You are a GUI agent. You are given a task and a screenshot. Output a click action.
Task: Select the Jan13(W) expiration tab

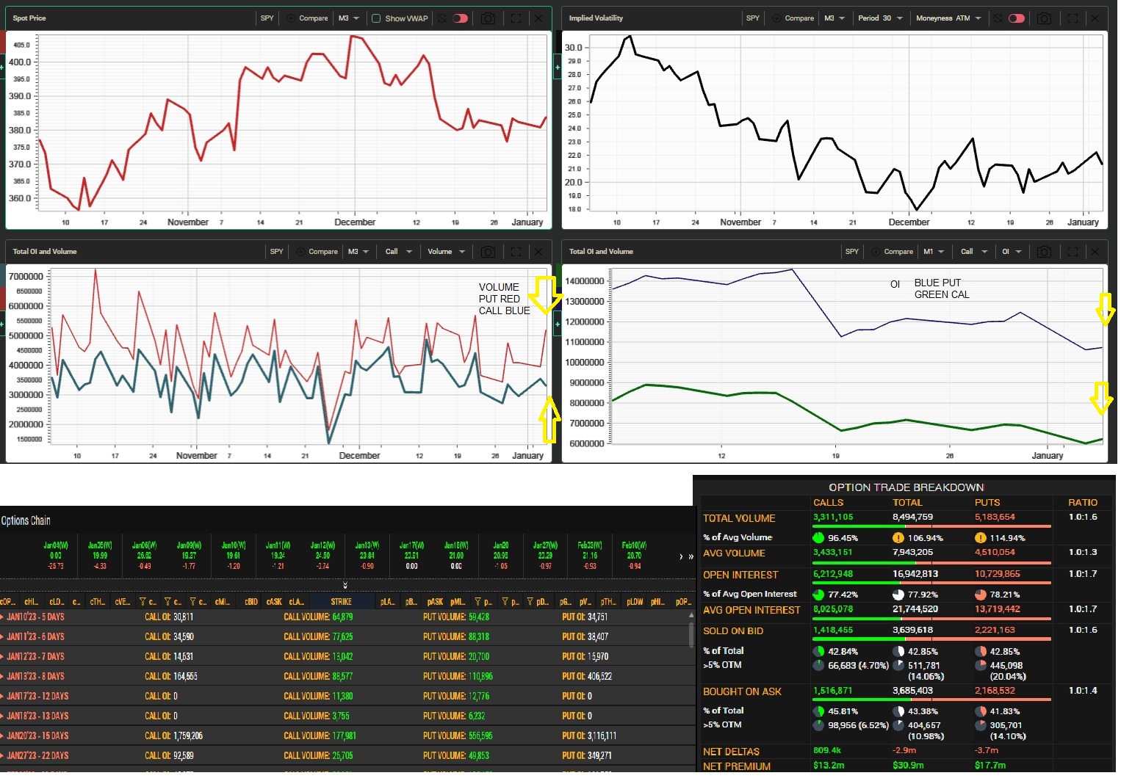367,555
